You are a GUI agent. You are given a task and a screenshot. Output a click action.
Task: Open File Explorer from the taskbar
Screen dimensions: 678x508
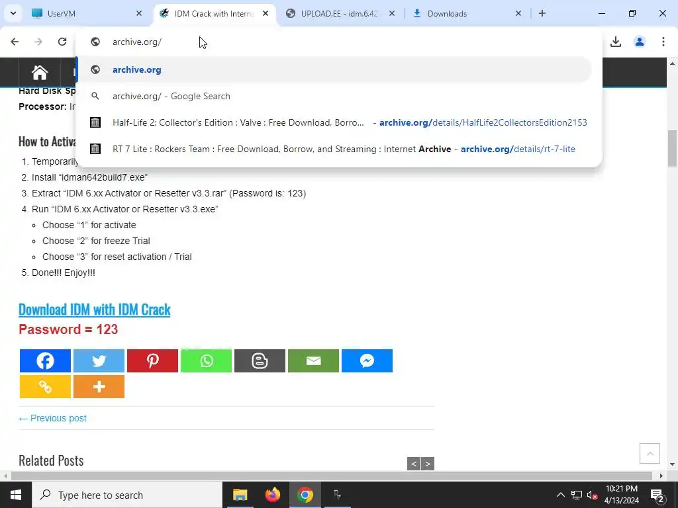coord(240,495)
